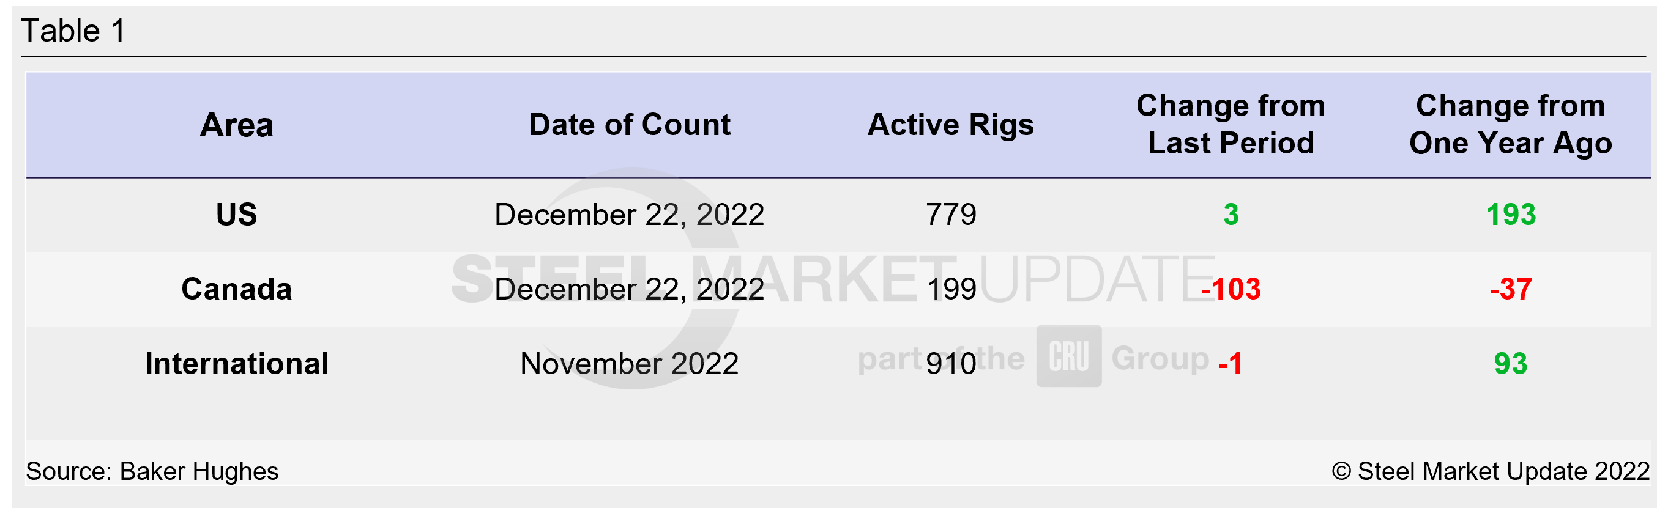Select the "Canada" row label
The image size is (1657, 508).
[x=237, y=289]
